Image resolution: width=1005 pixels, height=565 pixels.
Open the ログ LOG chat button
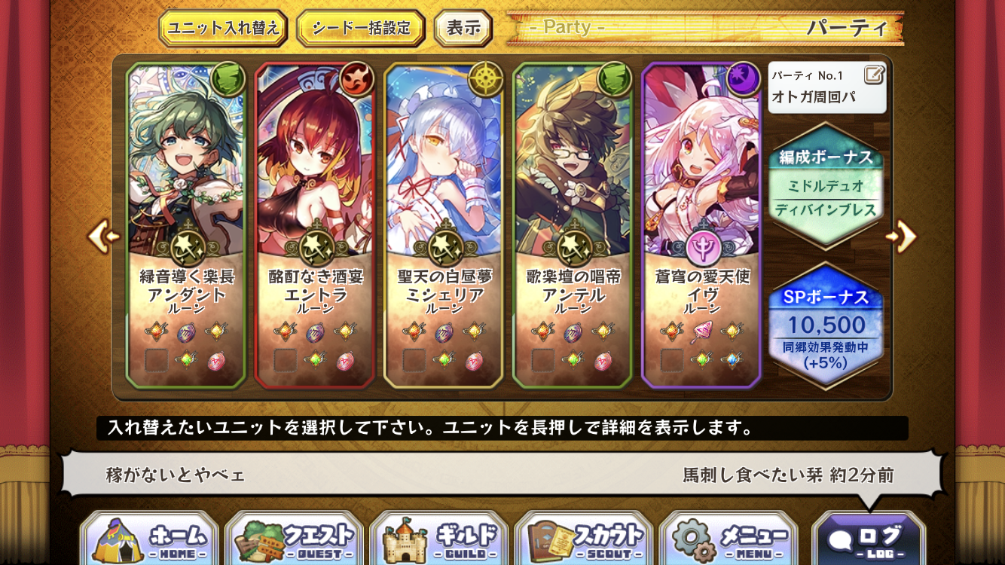[868, 539]
